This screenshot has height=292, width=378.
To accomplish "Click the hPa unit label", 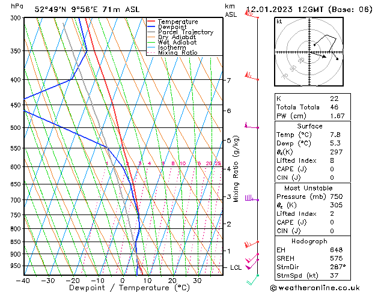I will coord(17,6).
